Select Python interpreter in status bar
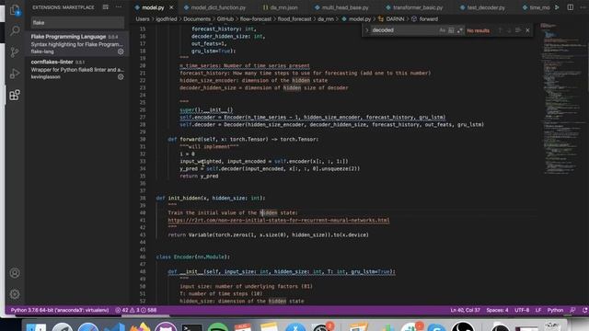589x331 pixels. coord(59,311)
